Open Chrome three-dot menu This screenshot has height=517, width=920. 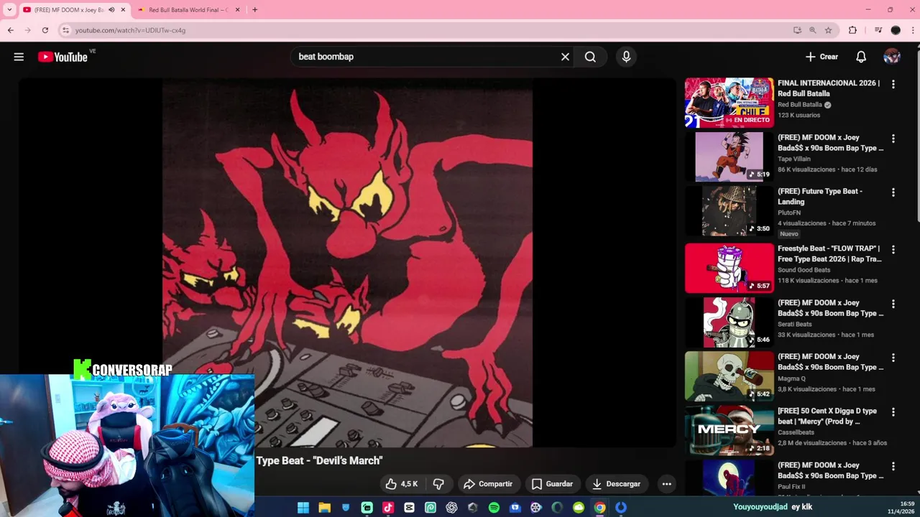click(x=913, y=30)
